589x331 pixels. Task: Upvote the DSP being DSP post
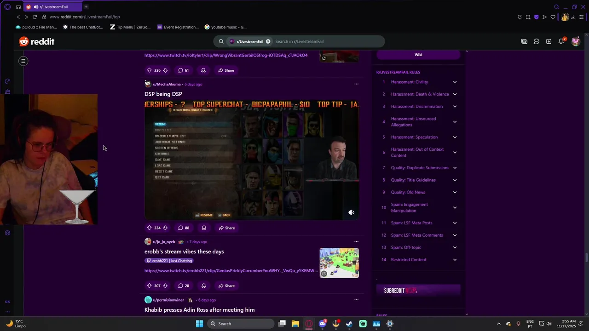(x=149, y=228)
